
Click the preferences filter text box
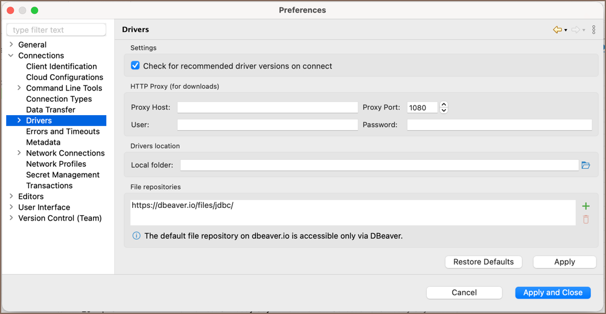[x=56, y=30]
